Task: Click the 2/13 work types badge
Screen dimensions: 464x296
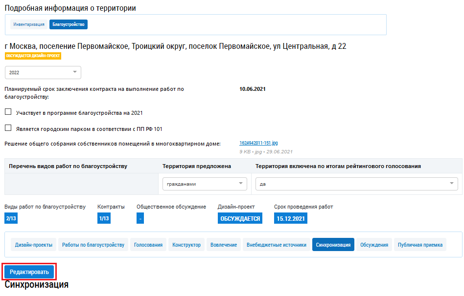Action: [x=11, y=218]
